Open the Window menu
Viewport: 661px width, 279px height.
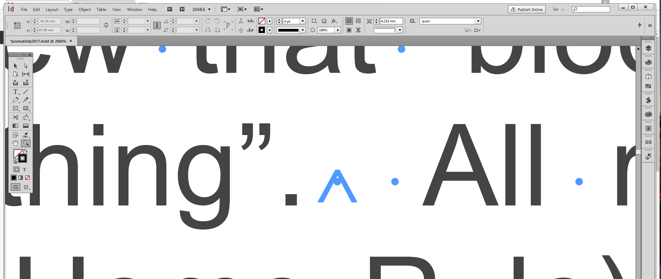click(x=134, y=9)
